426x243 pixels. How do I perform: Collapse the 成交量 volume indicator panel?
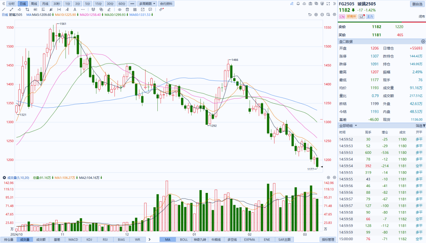coord(4,178)
